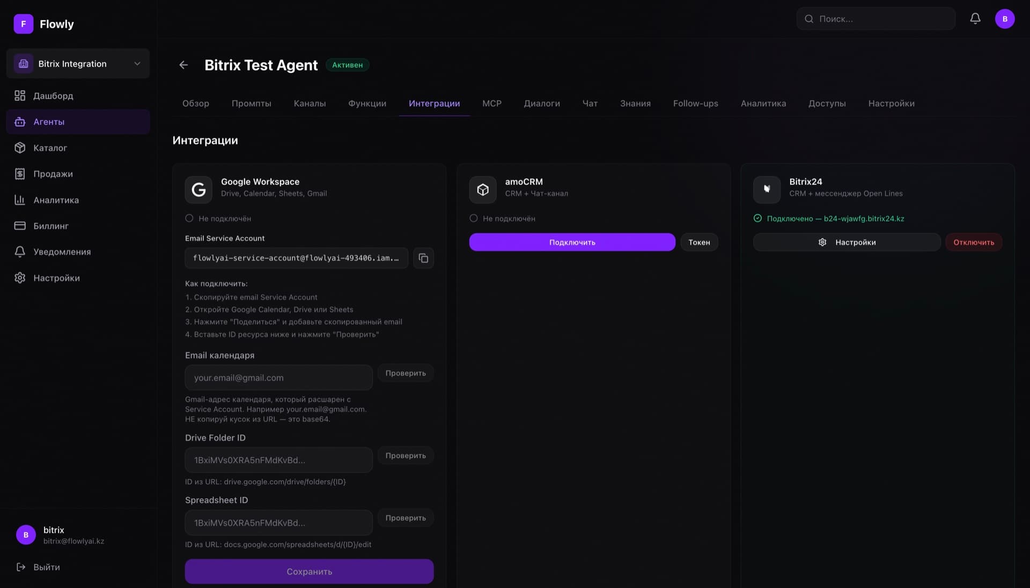Select the Google Workspace Не подключён radio indicator

[x=189, y=219]
